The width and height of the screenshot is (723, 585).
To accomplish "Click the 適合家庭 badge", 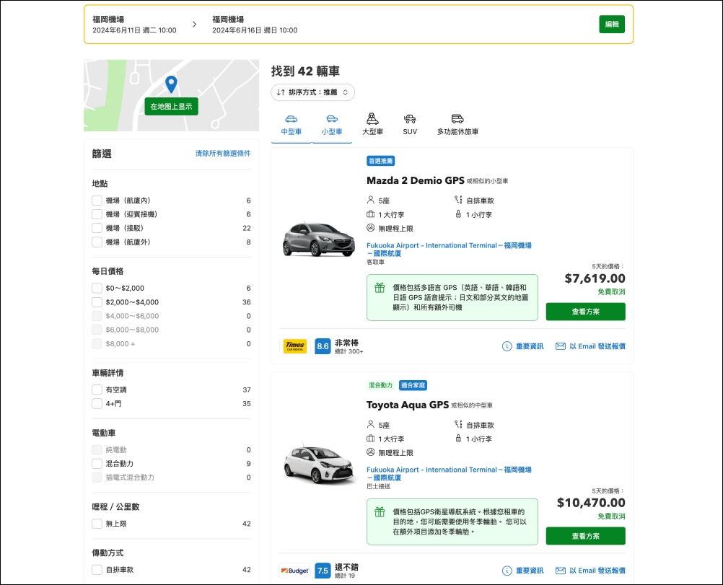I will point(413,385).
